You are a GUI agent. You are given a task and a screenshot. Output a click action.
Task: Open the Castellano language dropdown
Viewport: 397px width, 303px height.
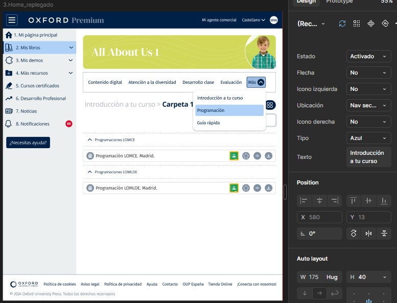click(253, 20)
